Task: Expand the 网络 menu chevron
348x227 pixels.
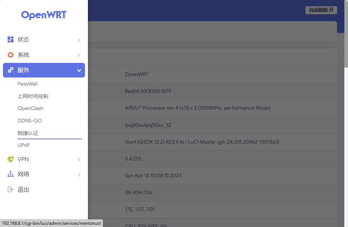Action: [79, 175]
